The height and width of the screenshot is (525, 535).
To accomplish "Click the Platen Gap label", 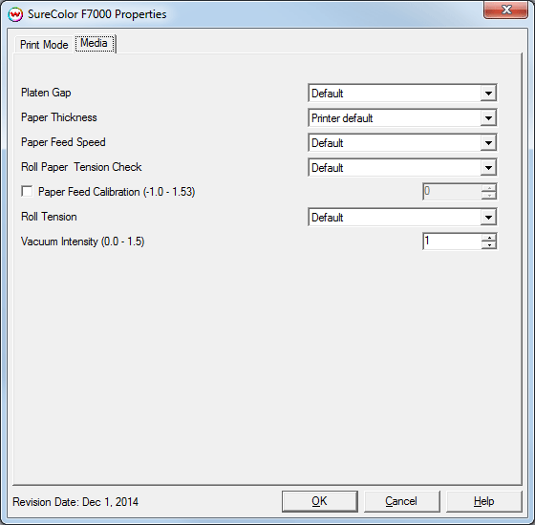I will pyautogui.click(x=46, y=93).
